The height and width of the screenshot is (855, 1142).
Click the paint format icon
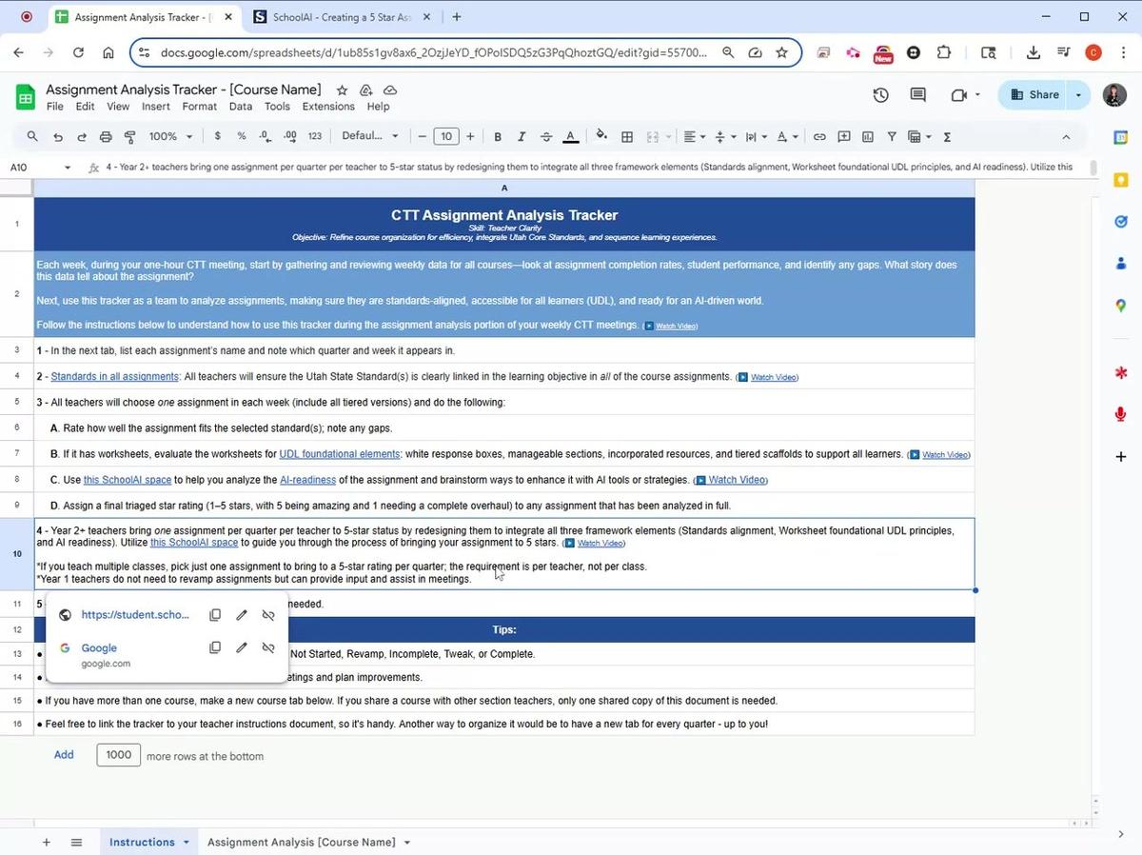click(130, 137)
